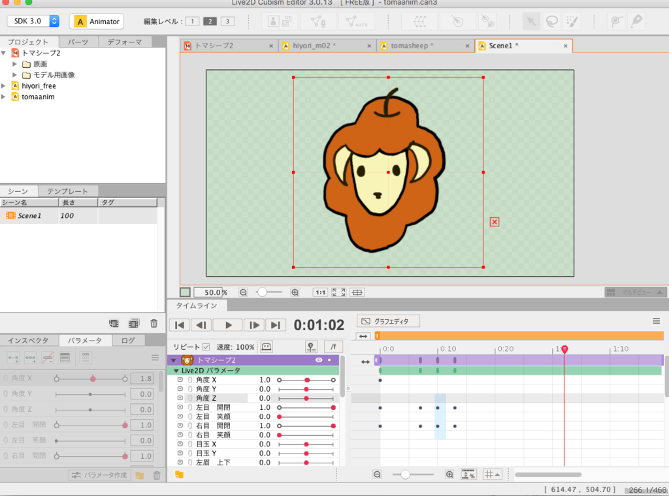Expand the 原画 folder
The width and height of the screenshot is (669, 496).
coord(14,64)
